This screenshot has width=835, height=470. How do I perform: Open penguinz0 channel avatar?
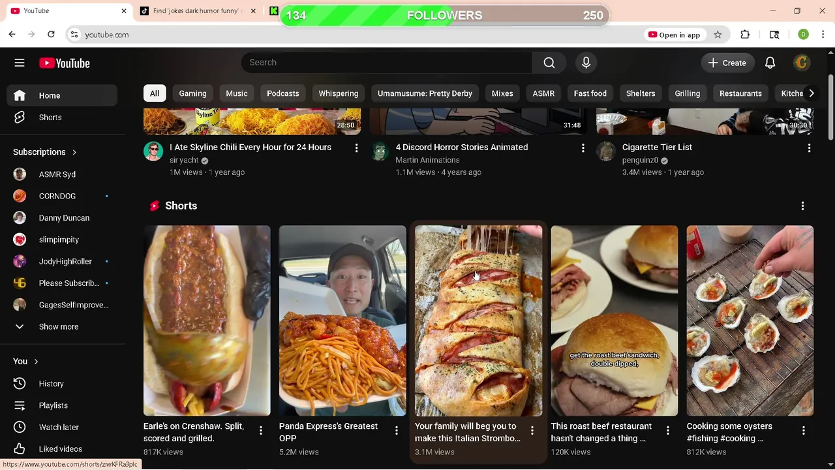pyautogui.click(x=606, y=151)
